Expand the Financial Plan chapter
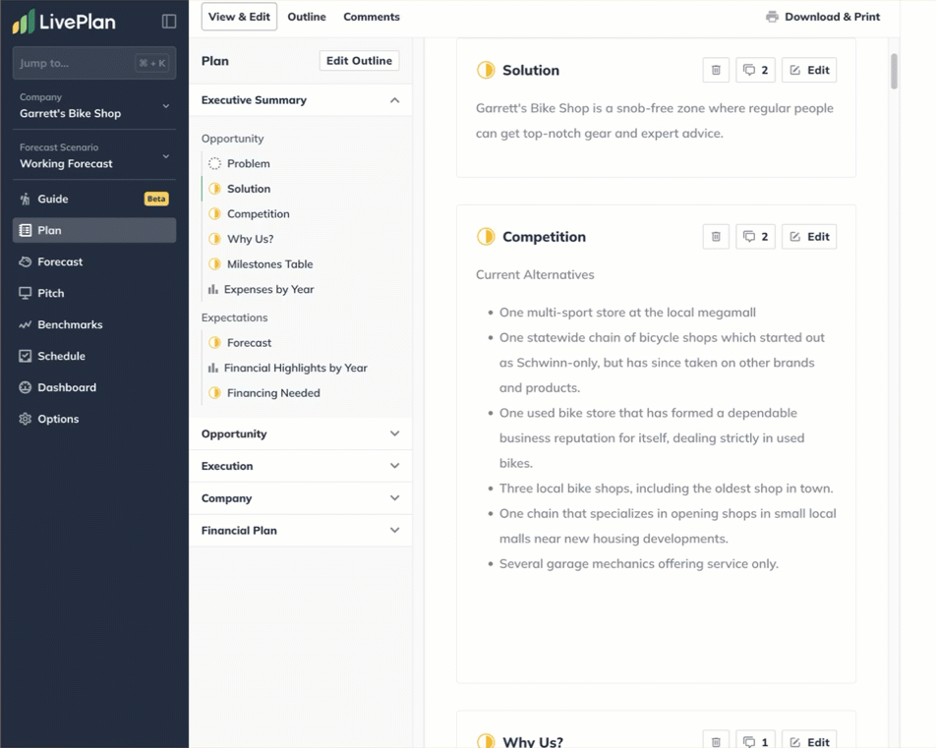This screenshot has height=748, width=936. point(394,530)
